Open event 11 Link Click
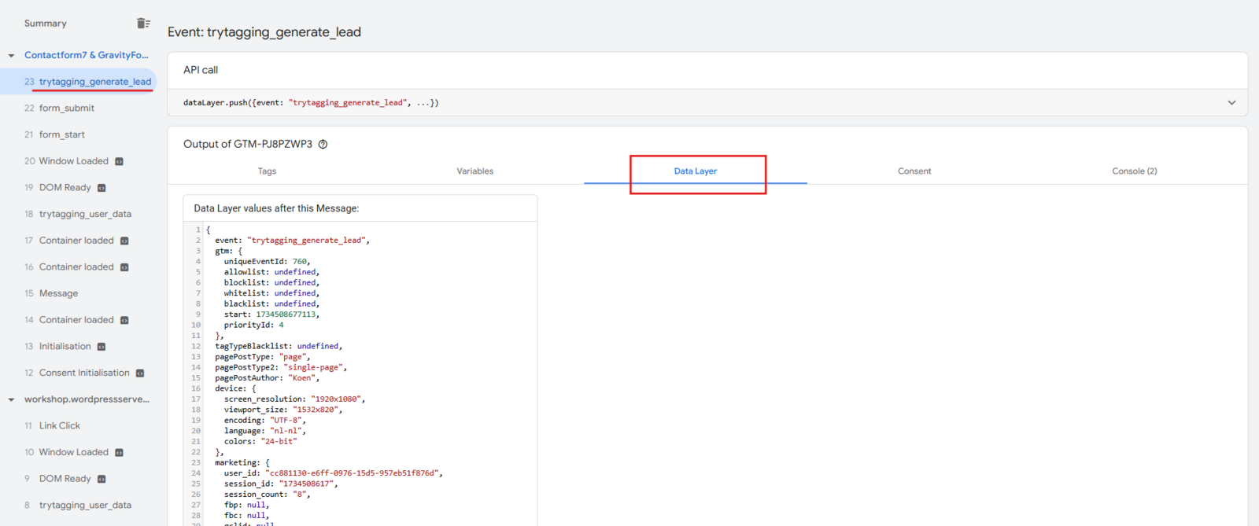 coord(59,426)
